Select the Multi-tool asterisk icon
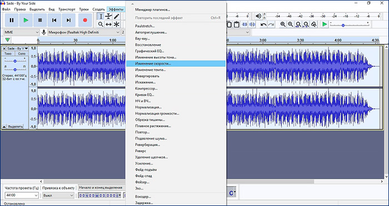The width and height of the screenshot is (389, 206). tap(117, 24)
